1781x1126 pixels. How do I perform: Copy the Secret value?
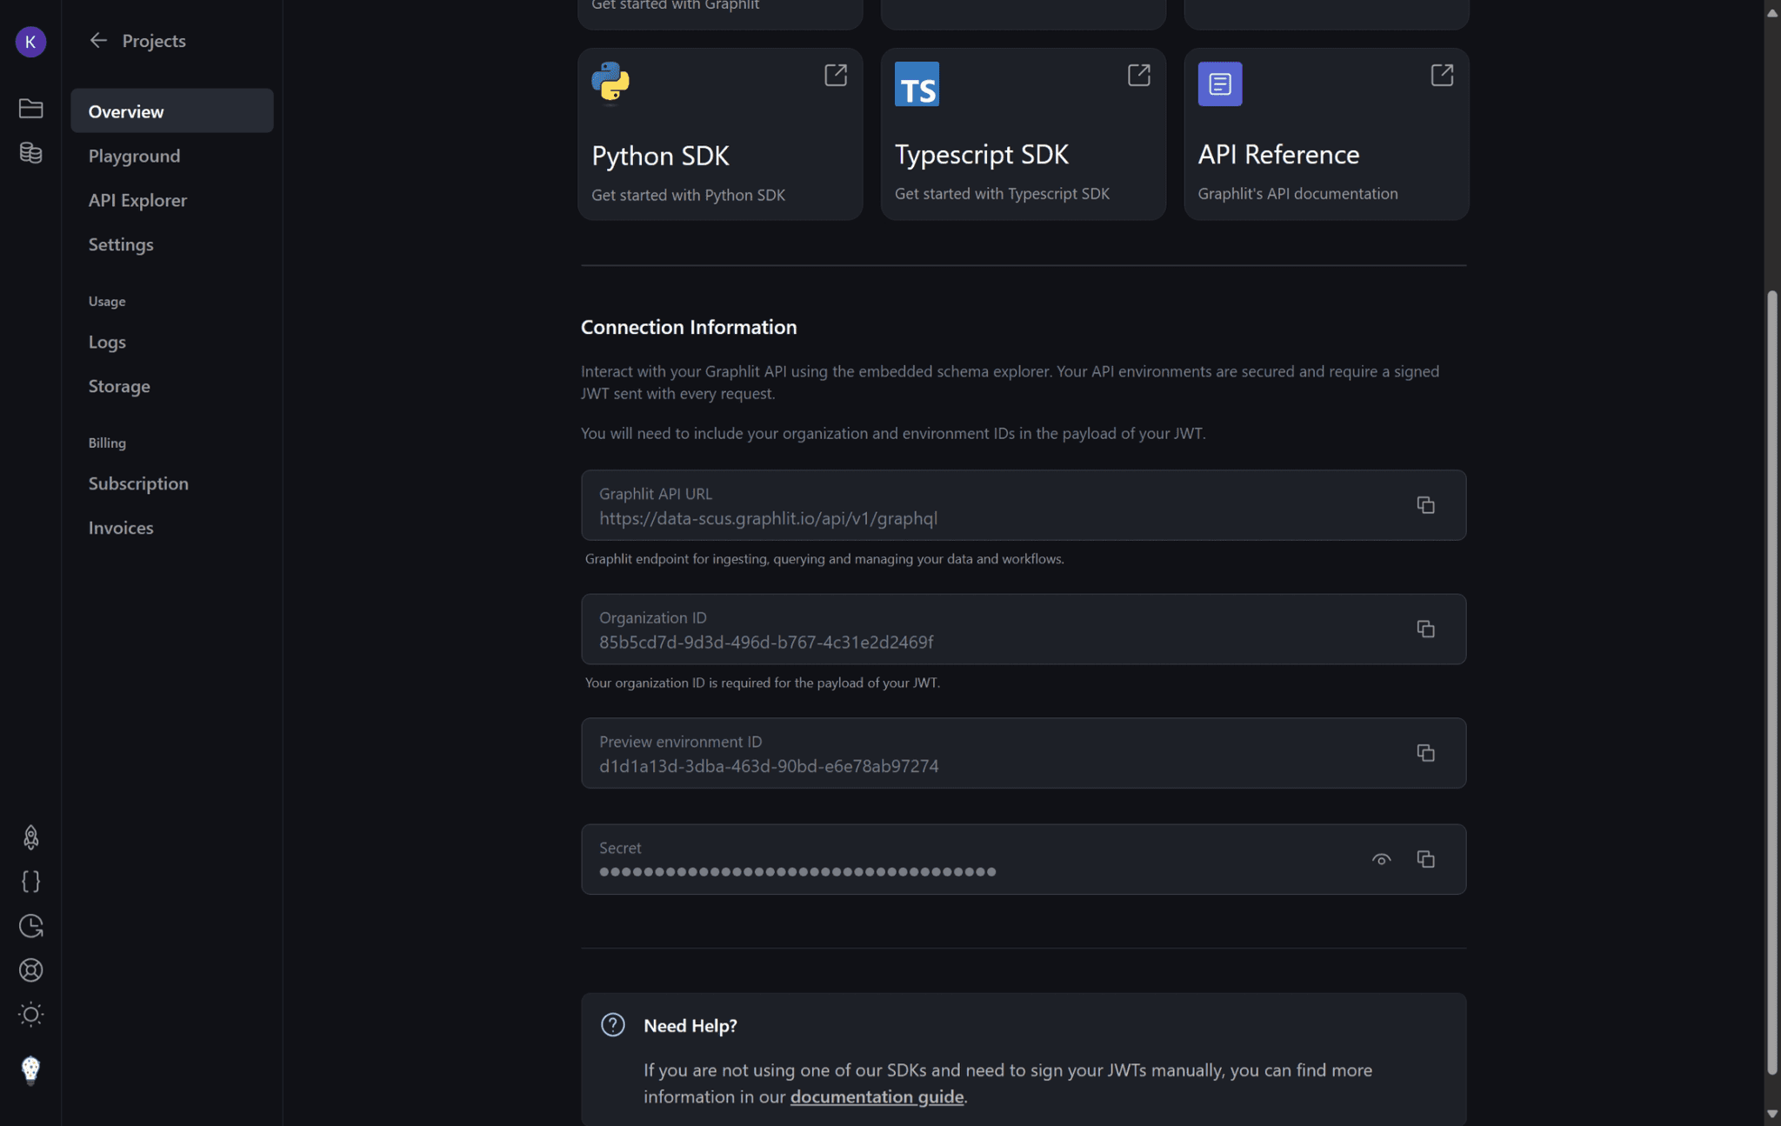(1424, 859)
